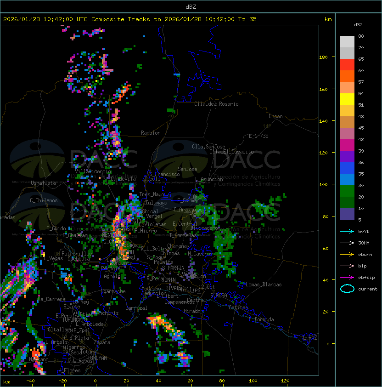Click the magenta eb+bip arrow icon
382x387 pixels.
coord(347,278)
